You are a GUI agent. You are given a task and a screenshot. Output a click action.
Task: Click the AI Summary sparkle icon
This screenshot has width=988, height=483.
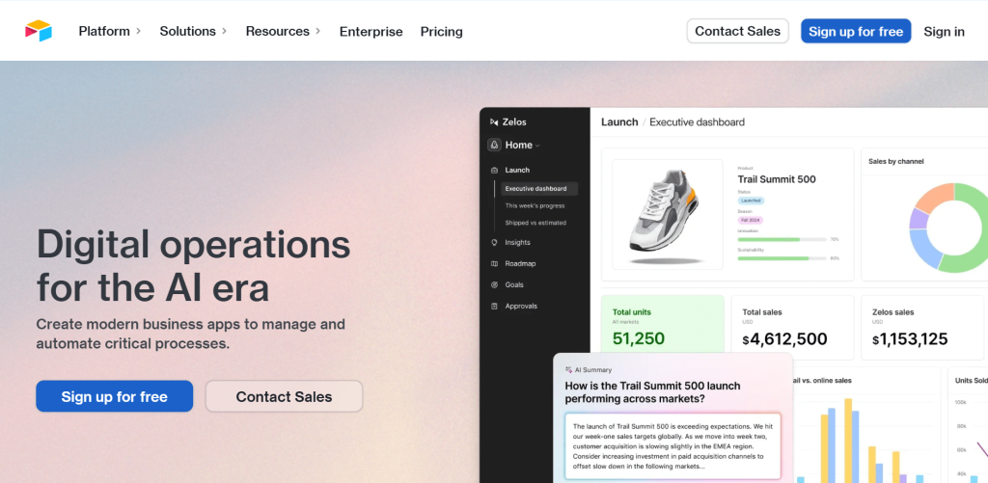569,370
